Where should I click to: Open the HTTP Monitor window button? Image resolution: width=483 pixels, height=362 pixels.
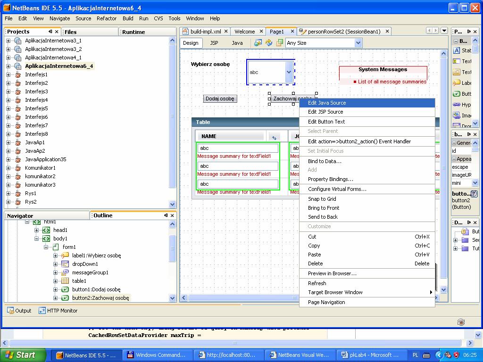(x=58, y=311)
